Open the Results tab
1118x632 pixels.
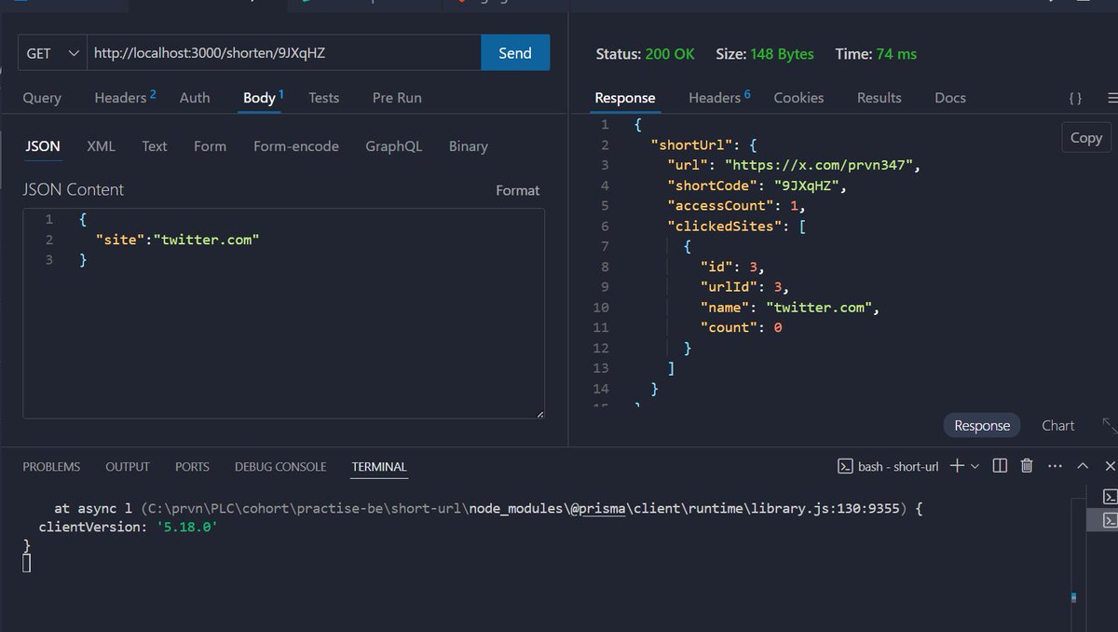879,98
